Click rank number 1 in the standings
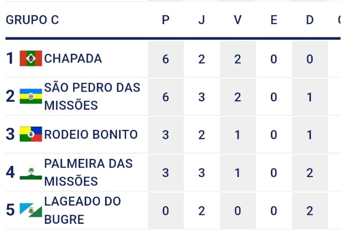346x235 pixels. pos(10,58)
